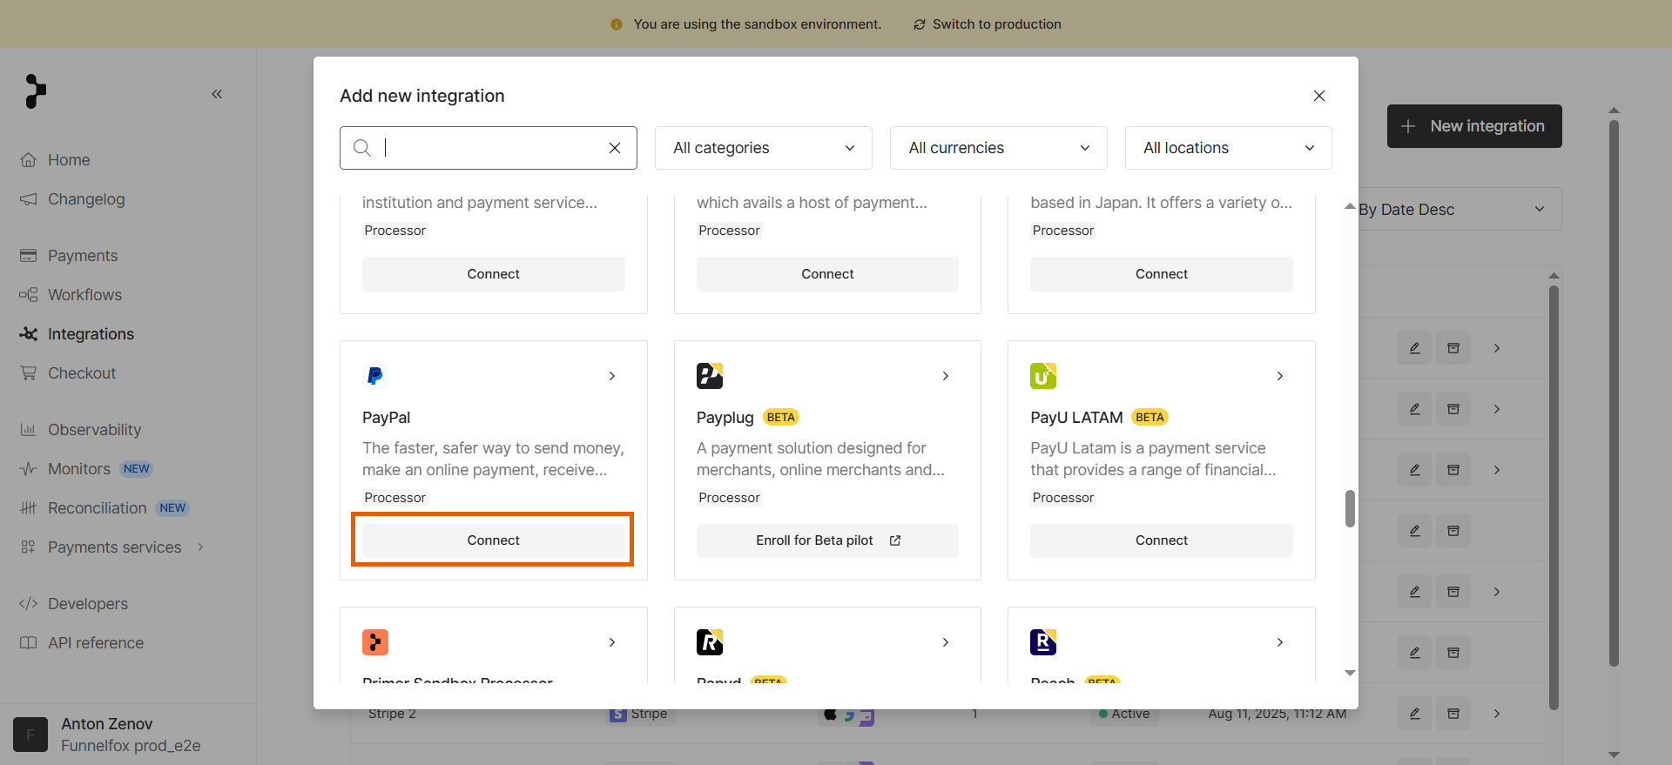Screen dimensions: 1672x765
Task: Click the Payplug logo icon
Action: tap(710, 376)
